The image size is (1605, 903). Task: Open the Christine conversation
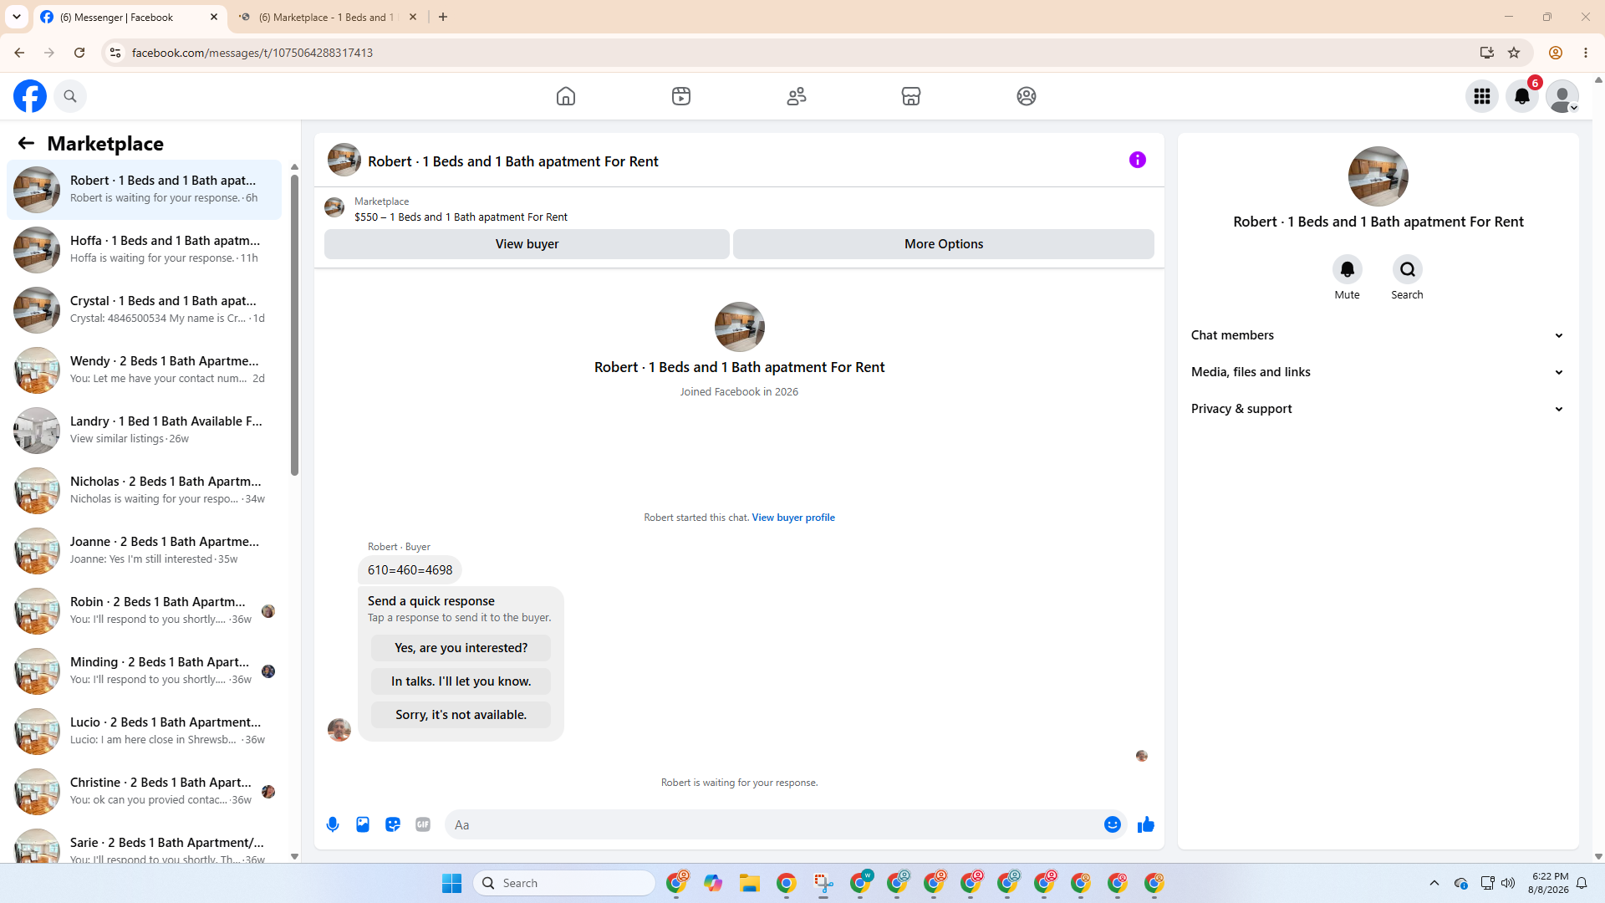(x=145, y=792)
